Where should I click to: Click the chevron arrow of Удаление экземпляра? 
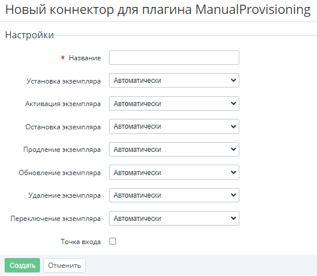pos(234,195)
